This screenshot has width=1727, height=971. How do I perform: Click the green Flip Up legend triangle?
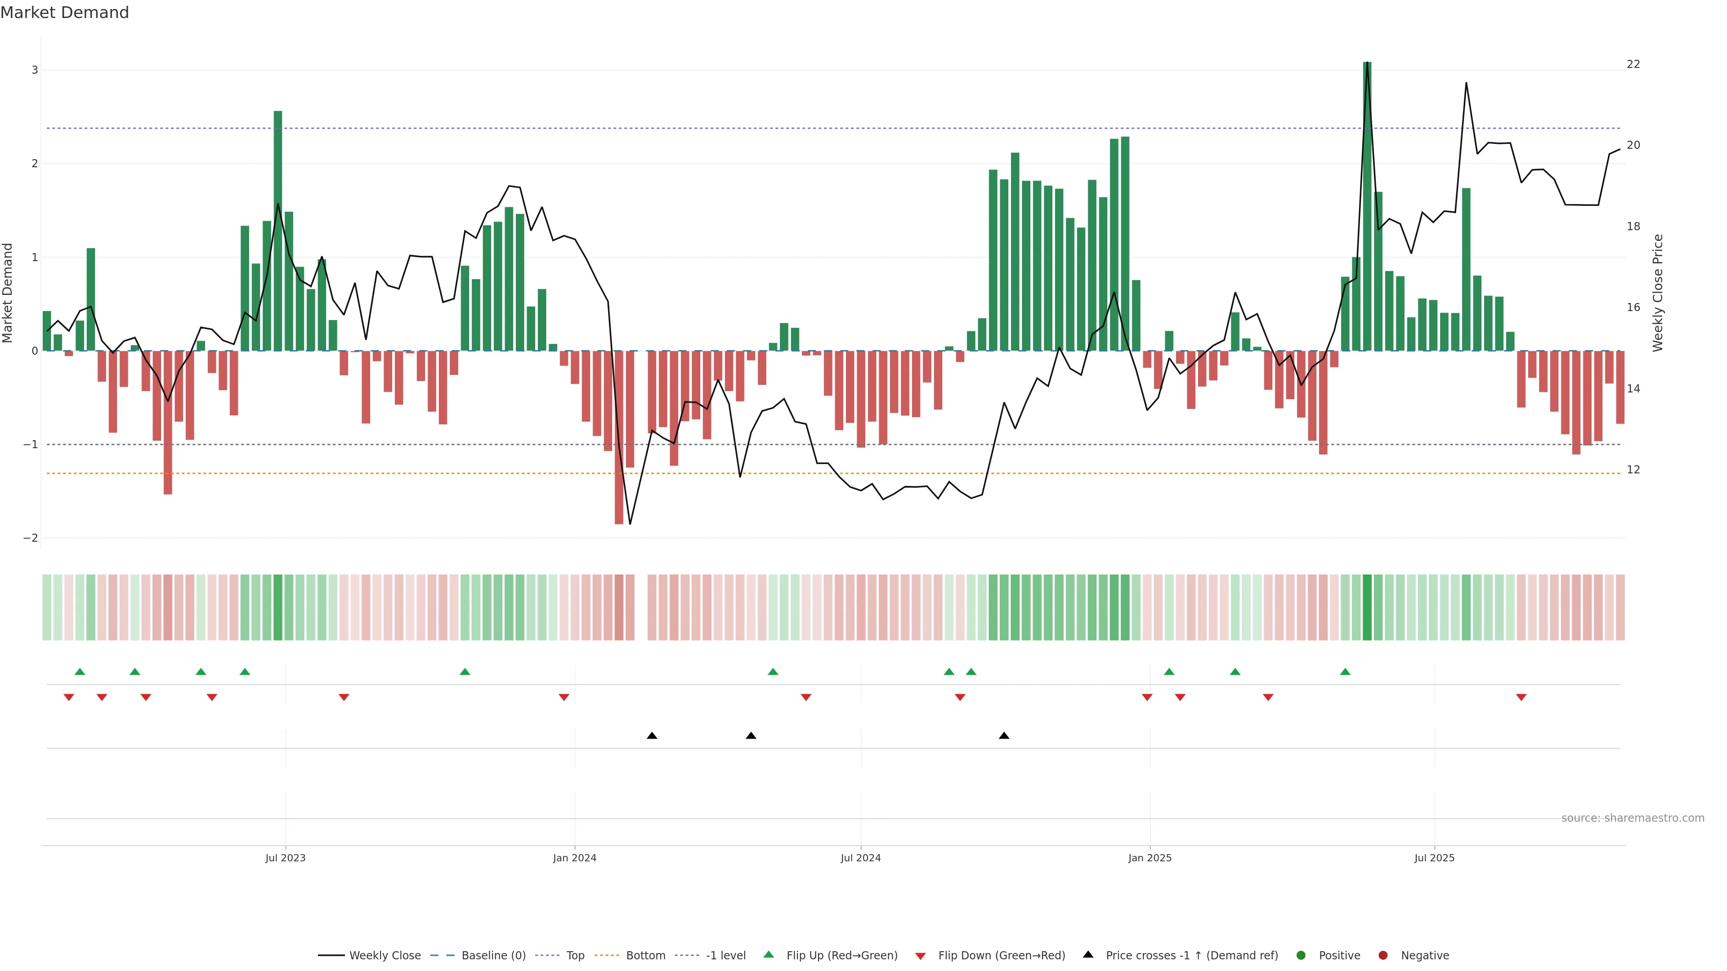tap(769, 954)
